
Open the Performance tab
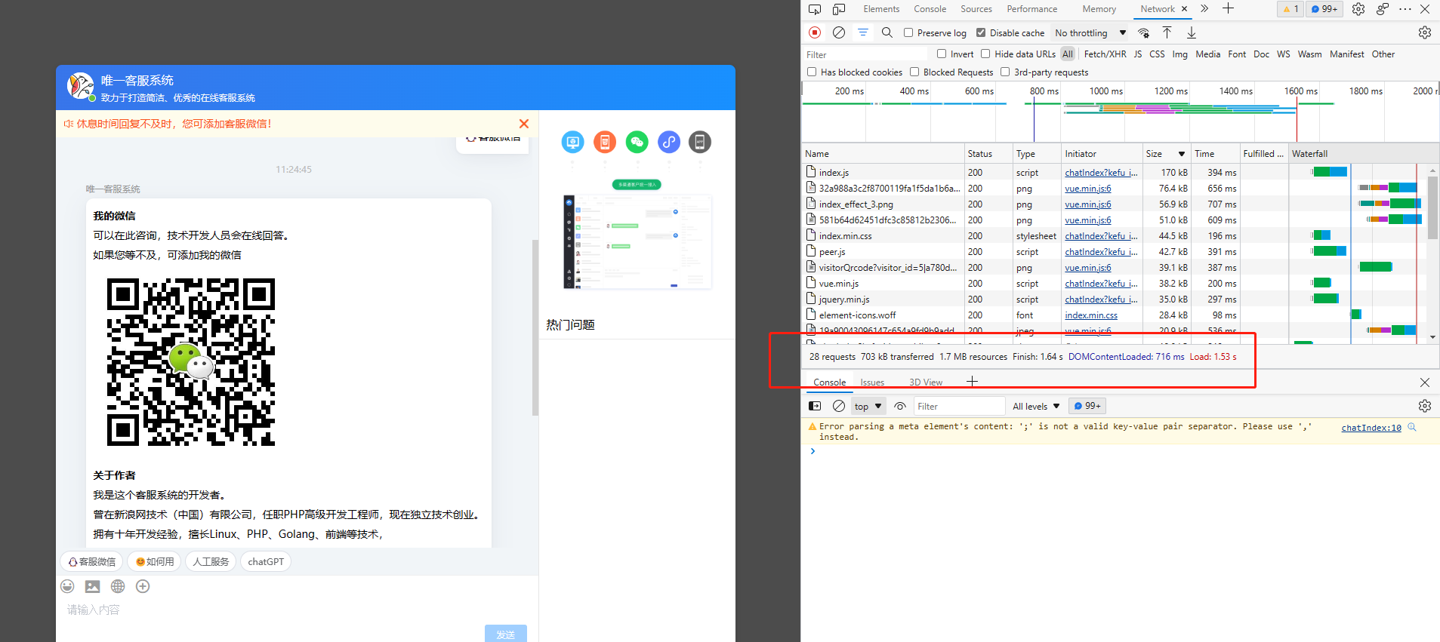tap(1031, 9)
